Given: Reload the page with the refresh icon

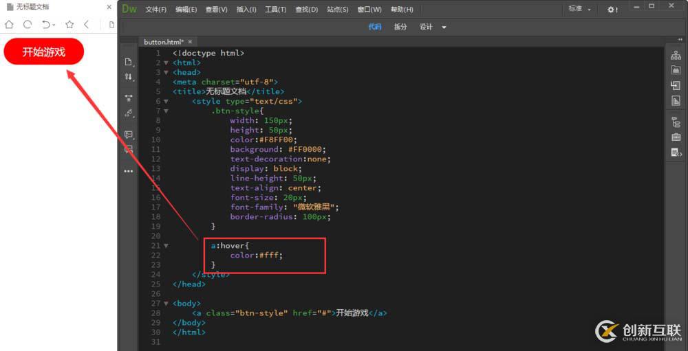Looking at the screenshot, I should [x=28, y=25].
